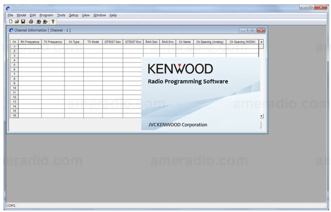Open help via yellow question mark icon
The height and width of the screenshot is (212, 331).
tap(53, 22)
